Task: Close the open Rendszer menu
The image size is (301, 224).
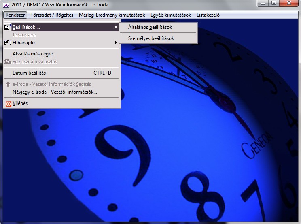Action: (16, 15)
